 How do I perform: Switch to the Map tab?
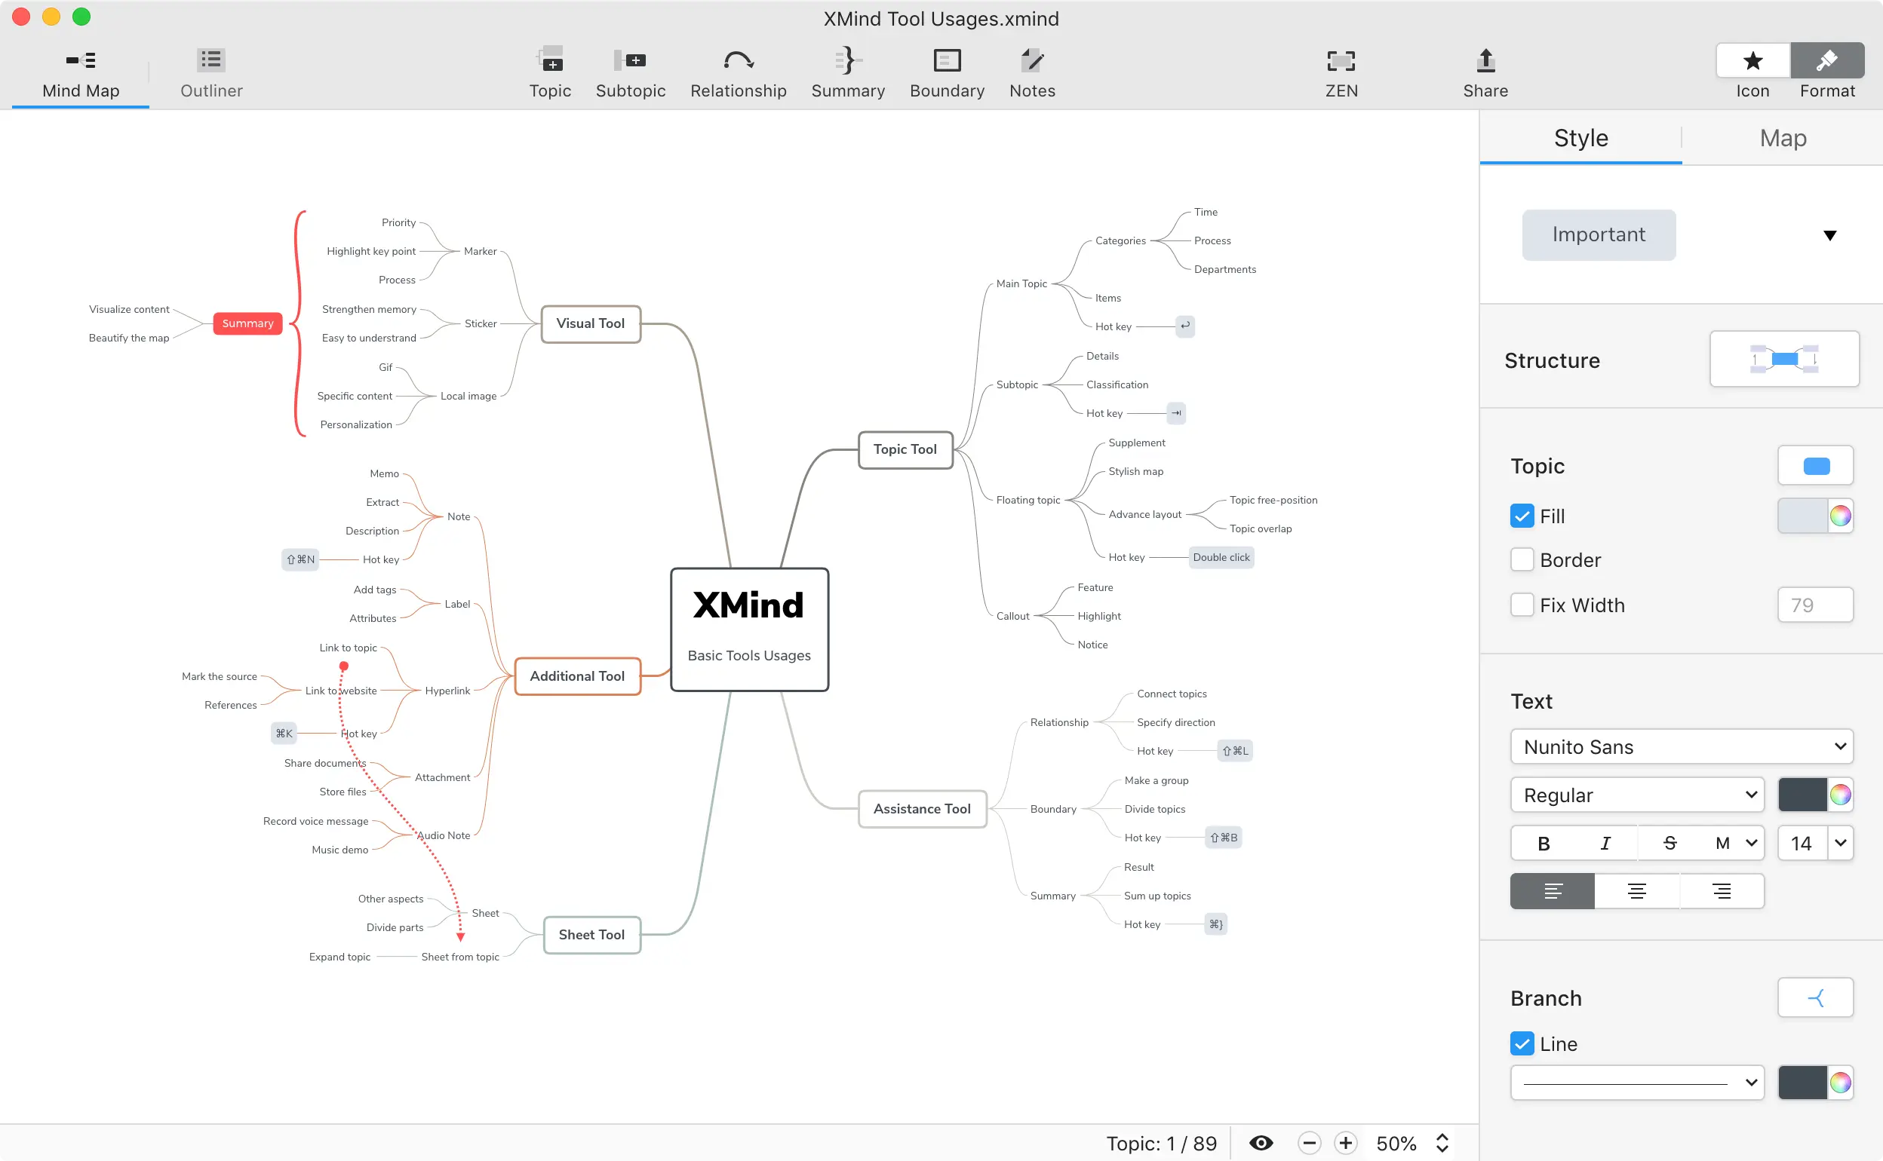coord(1782,137)
